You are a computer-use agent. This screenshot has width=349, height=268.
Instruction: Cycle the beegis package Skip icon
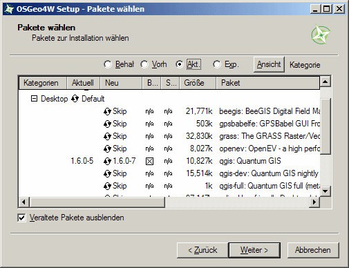[107, 111]
